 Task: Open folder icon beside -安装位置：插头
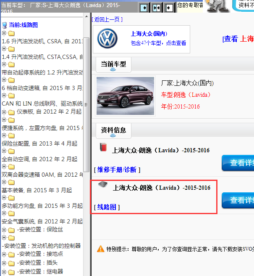click(x=11, y=263)
